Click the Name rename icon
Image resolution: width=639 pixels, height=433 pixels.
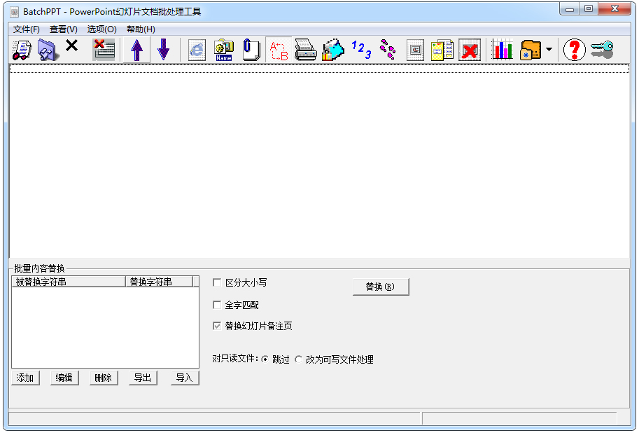coord(224,50)
